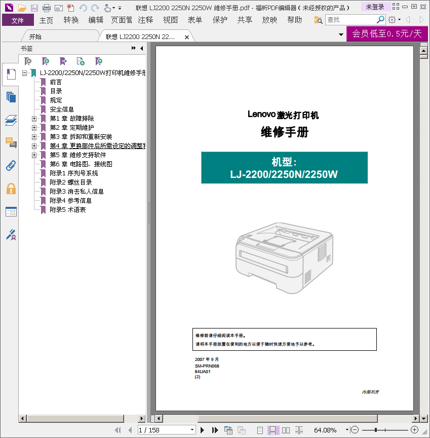Create a new blank PDF with the starred page icon
The image size is (430, 438).
pyautogui.click(x=70, y=8)
